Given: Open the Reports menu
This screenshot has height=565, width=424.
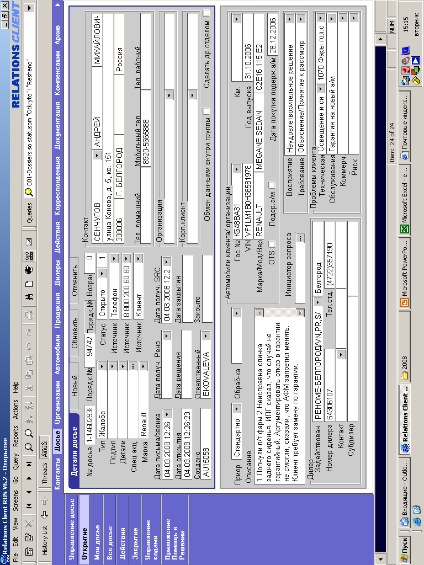Looking at the screenshot, I should [x=15, y=436].
